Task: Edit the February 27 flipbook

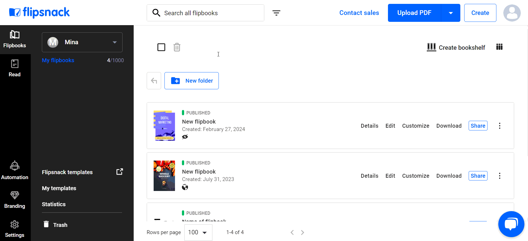Action: click(390, 126)
